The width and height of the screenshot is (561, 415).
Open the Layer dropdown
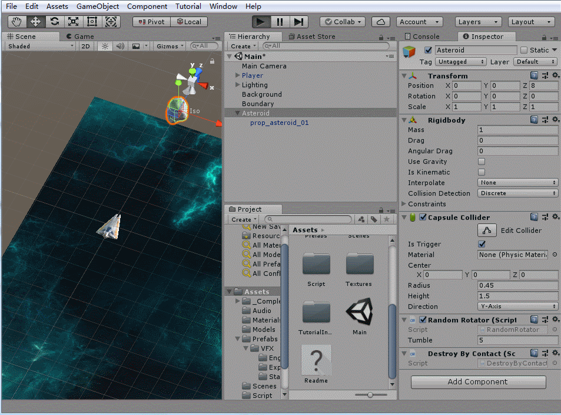tap(535, 62)
